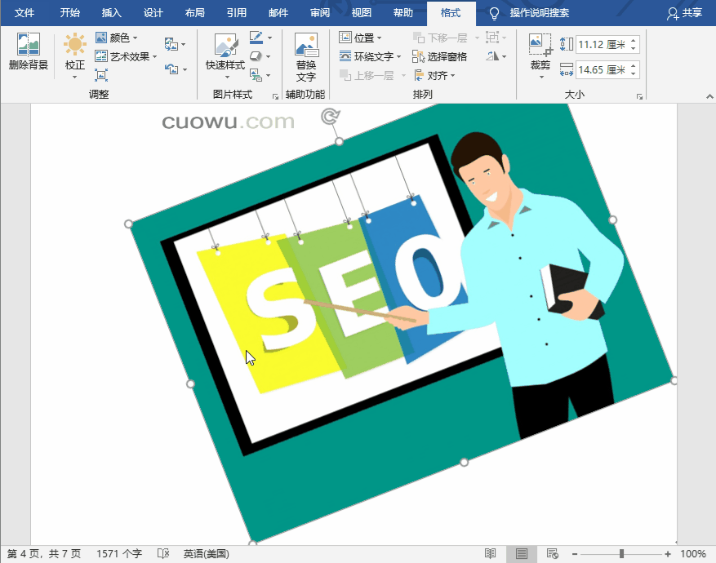
Task: Click Send Backward (下移一层) button
Action: click(440, 38)
